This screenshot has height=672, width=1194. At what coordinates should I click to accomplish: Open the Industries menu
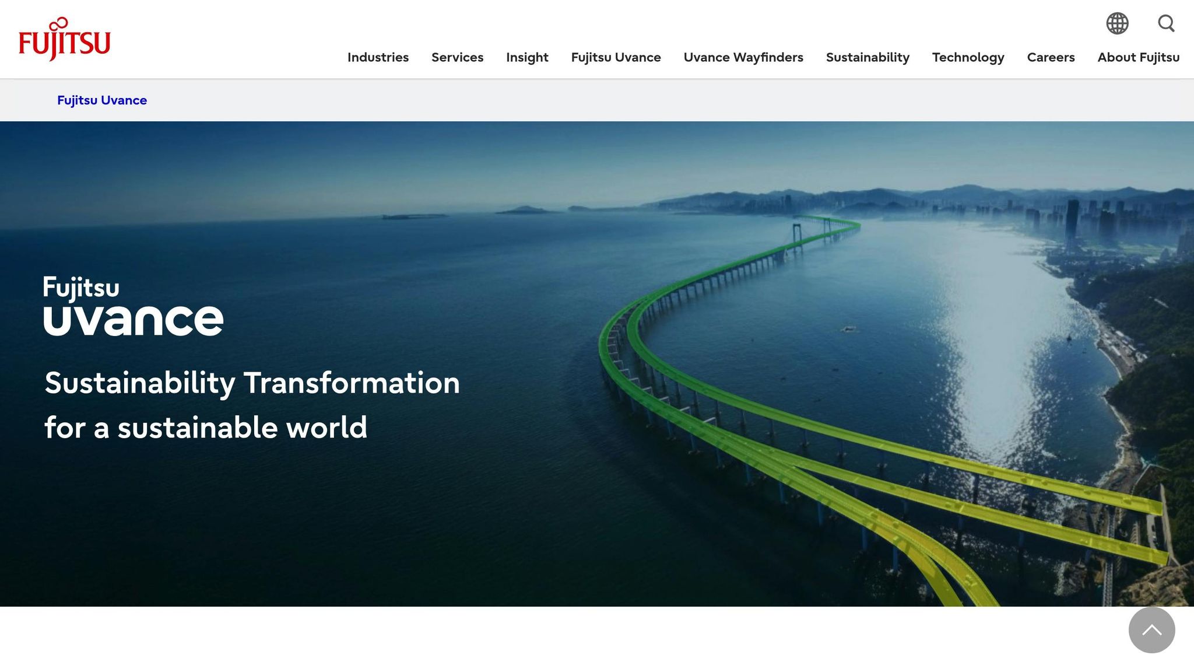(378, 57)
